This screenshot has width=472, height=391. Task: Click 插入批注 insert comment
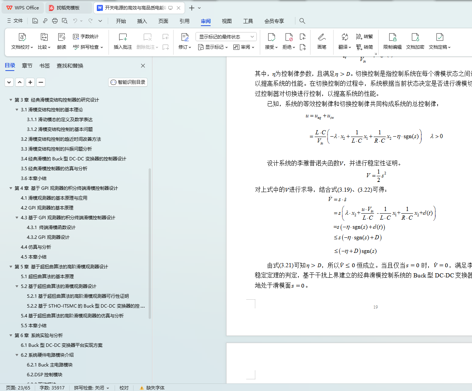(123, 42)
